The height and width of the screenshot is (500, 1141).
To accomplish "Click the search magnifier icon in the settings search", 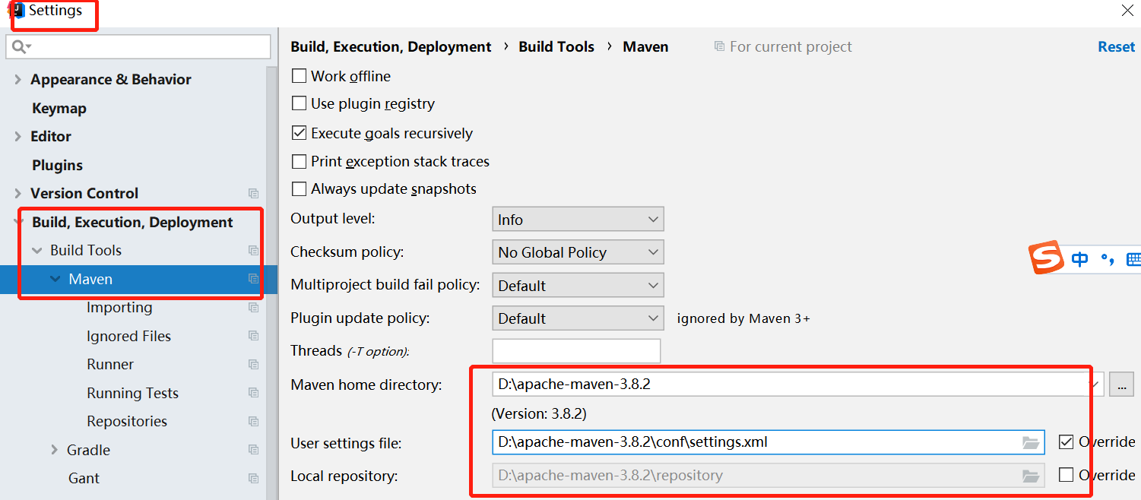I will click(x=21, y=47).
